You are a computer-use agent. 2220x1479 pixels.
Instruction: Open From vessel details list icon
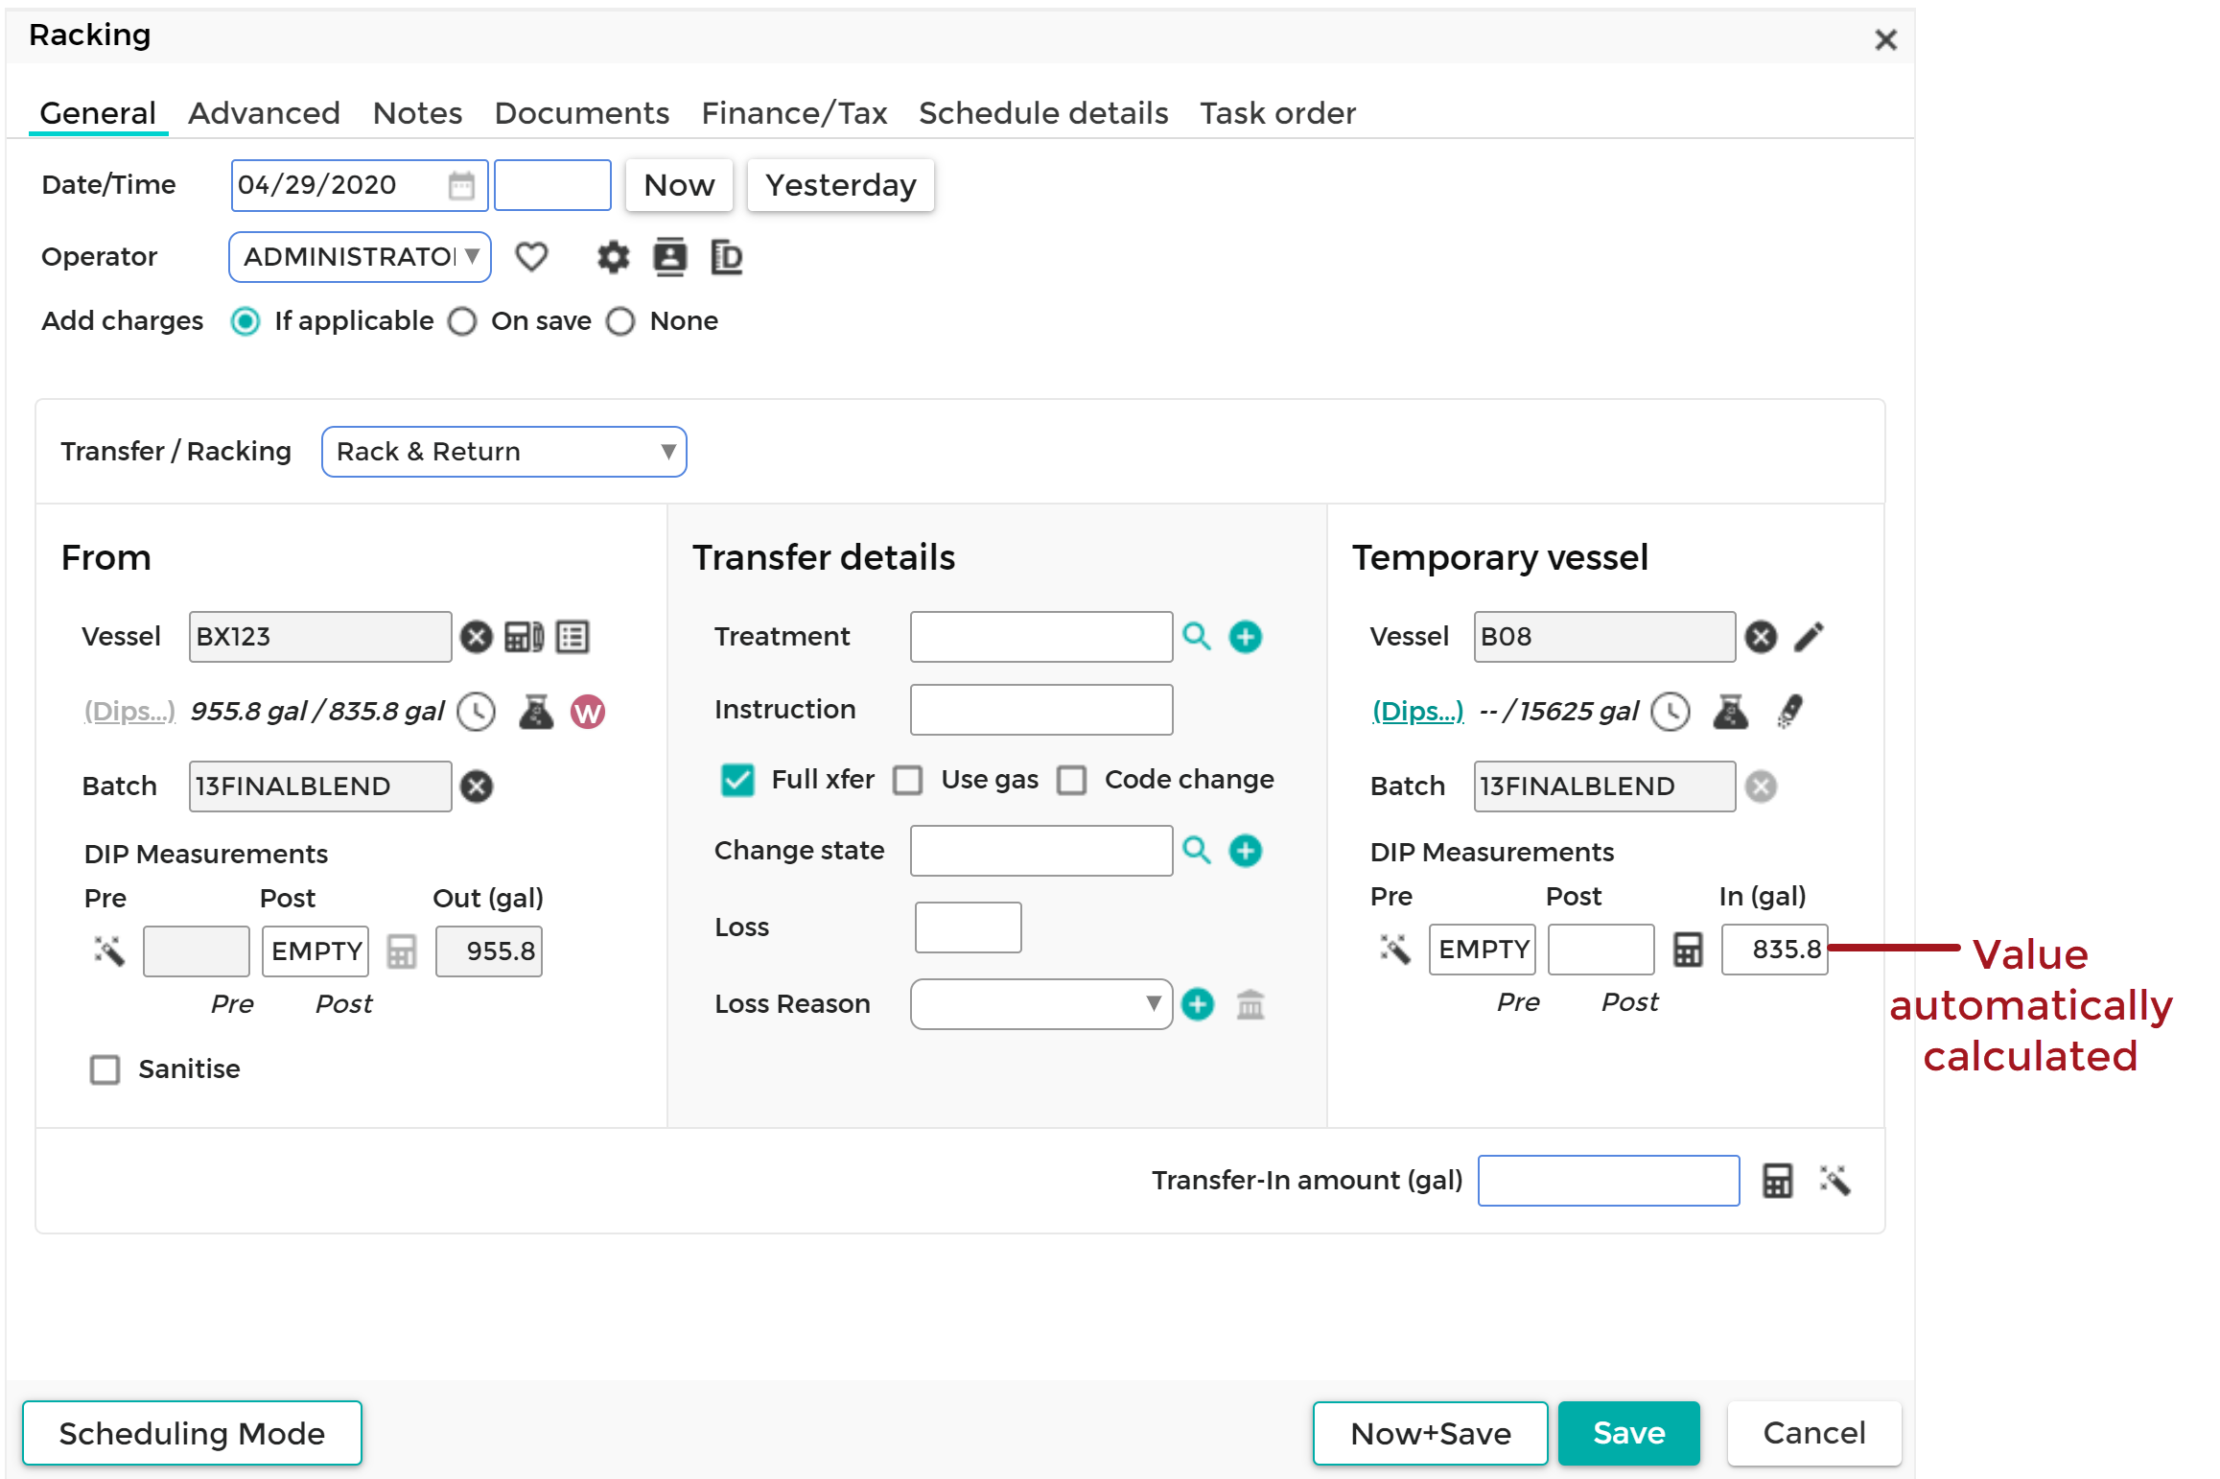[573, 637]
